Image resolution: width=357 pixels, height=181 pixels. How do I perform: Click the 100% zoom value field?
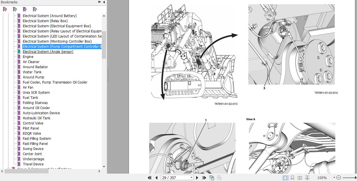(322, 178)
